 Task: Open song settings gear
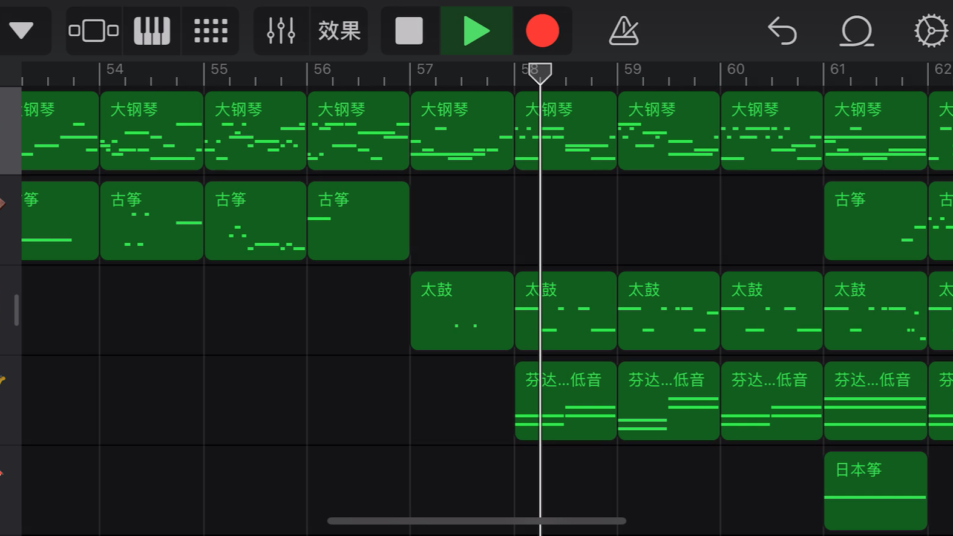pyautogui.click(x=931, y=30)
